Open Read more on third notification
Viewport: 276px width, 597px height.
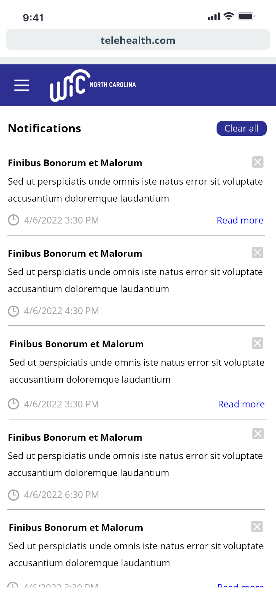coord(241,404)
